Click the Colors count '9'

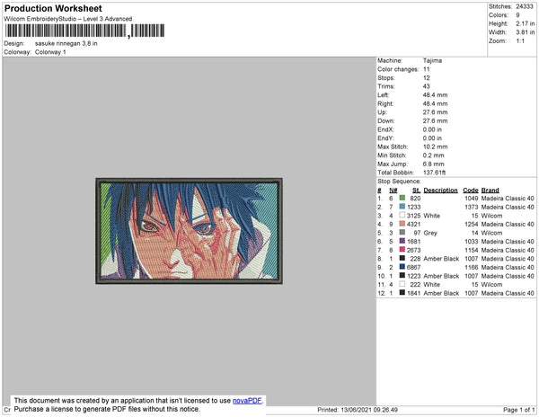tap(517, 15)
